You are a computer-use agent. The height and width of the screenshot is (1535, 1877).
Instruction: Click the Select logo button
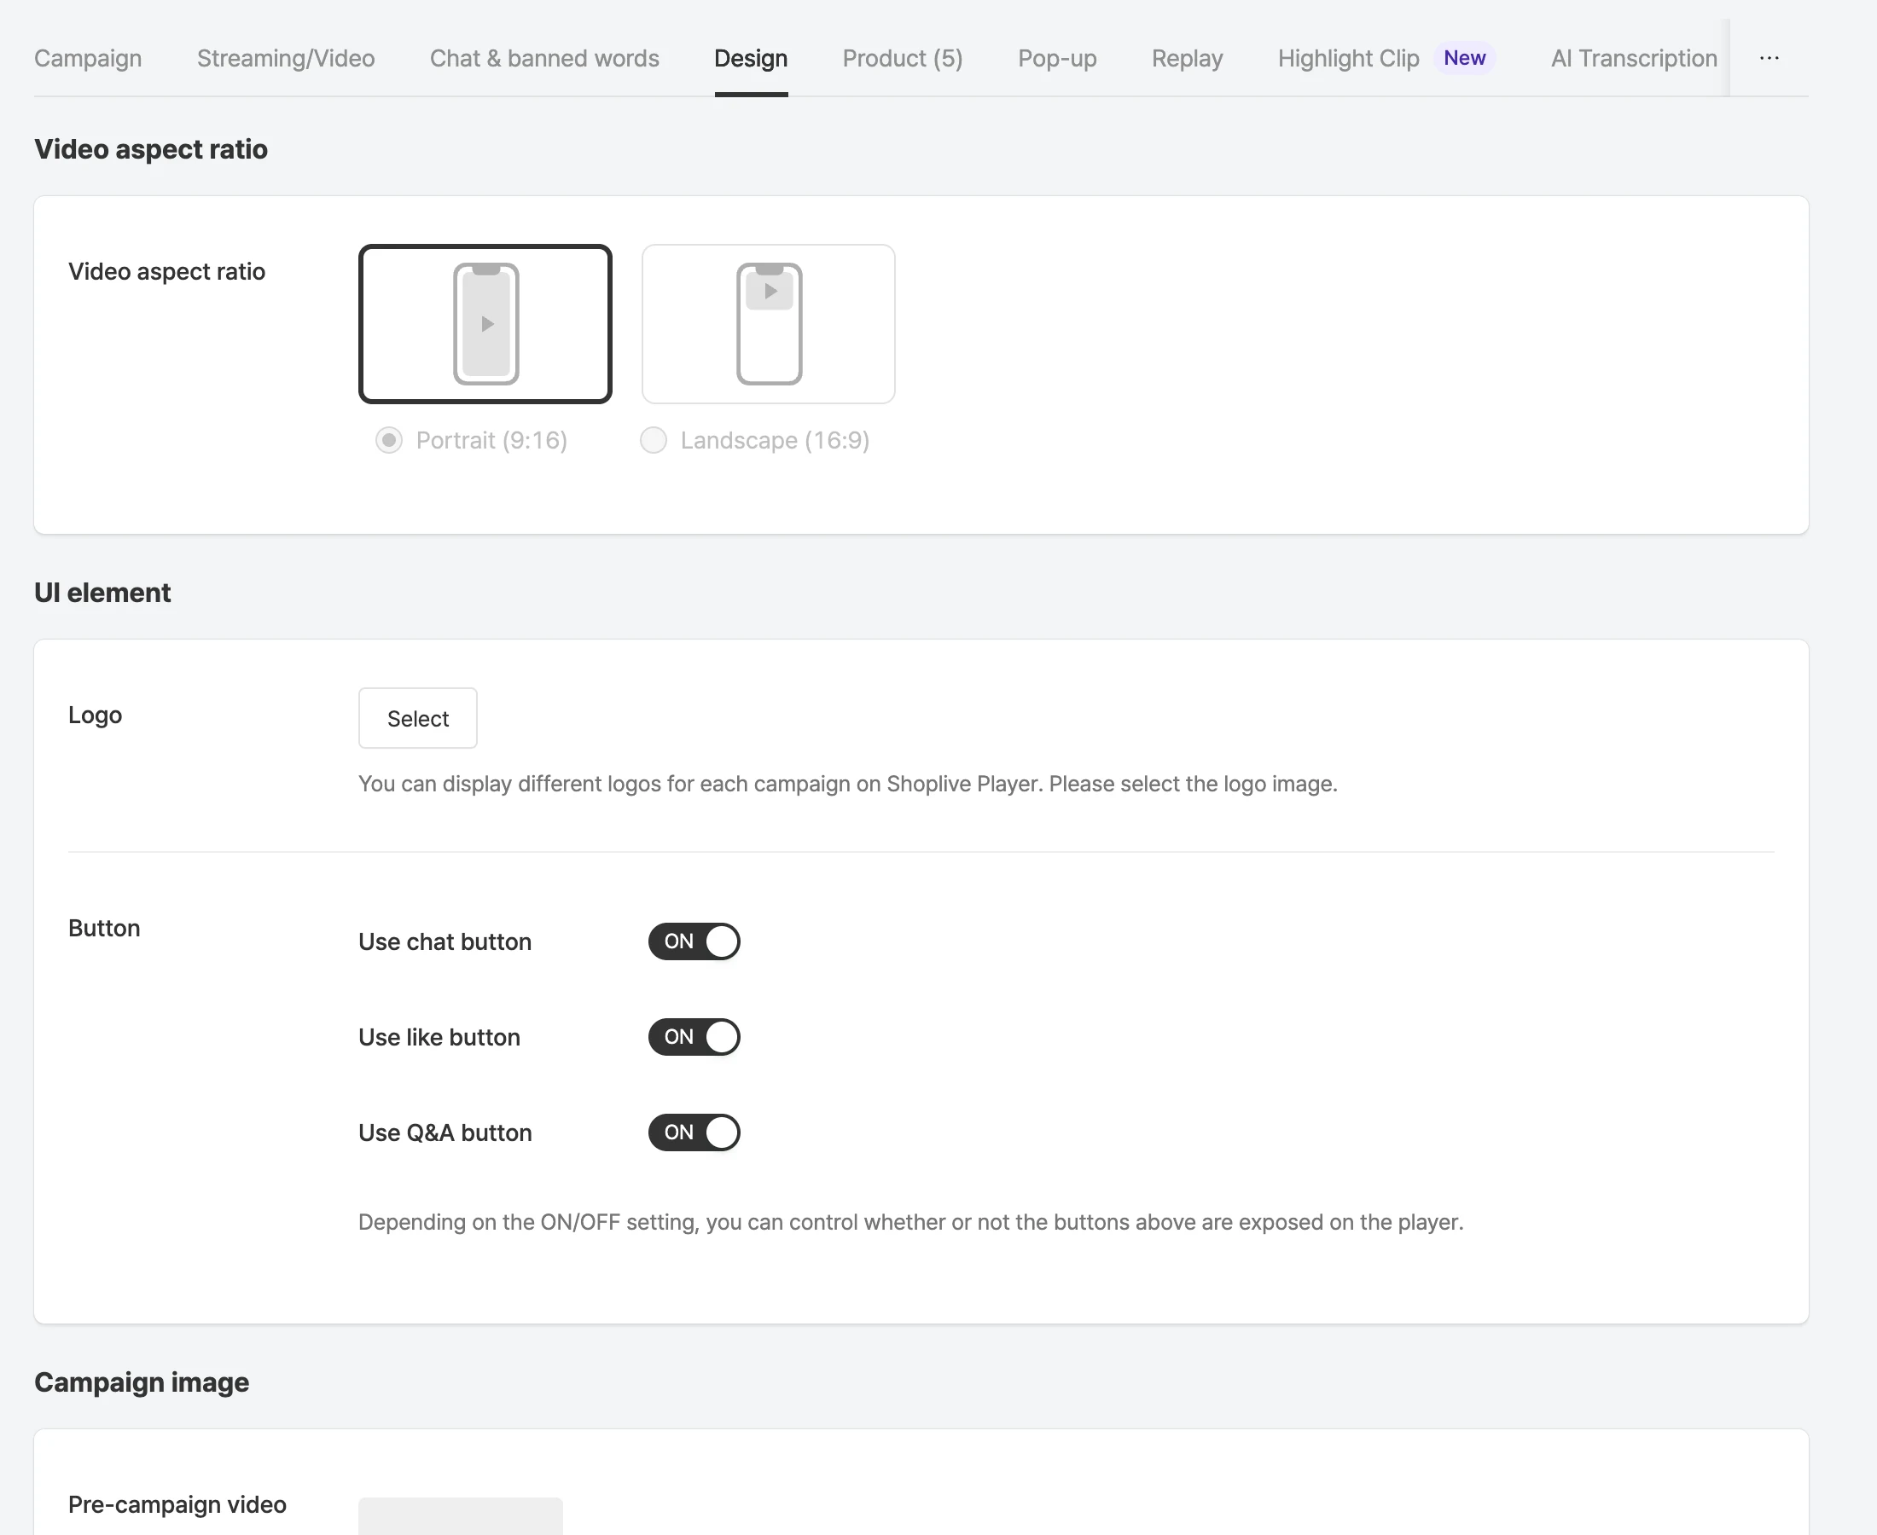[x=417, y=718]
